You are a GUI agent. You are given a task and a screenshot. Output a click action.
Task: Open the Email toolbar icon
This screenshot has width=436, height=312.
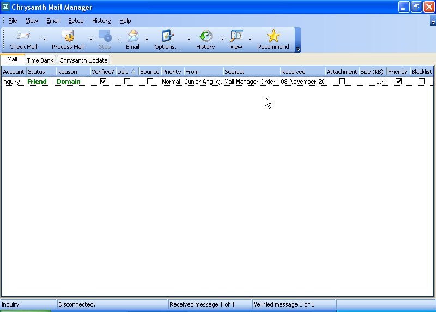pyautogui.click(x=132, y=37)
